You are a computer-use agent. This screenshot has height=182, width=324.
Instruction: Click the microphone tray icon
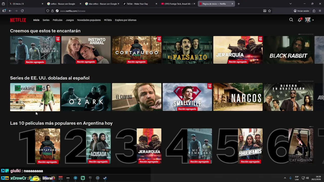290,178
